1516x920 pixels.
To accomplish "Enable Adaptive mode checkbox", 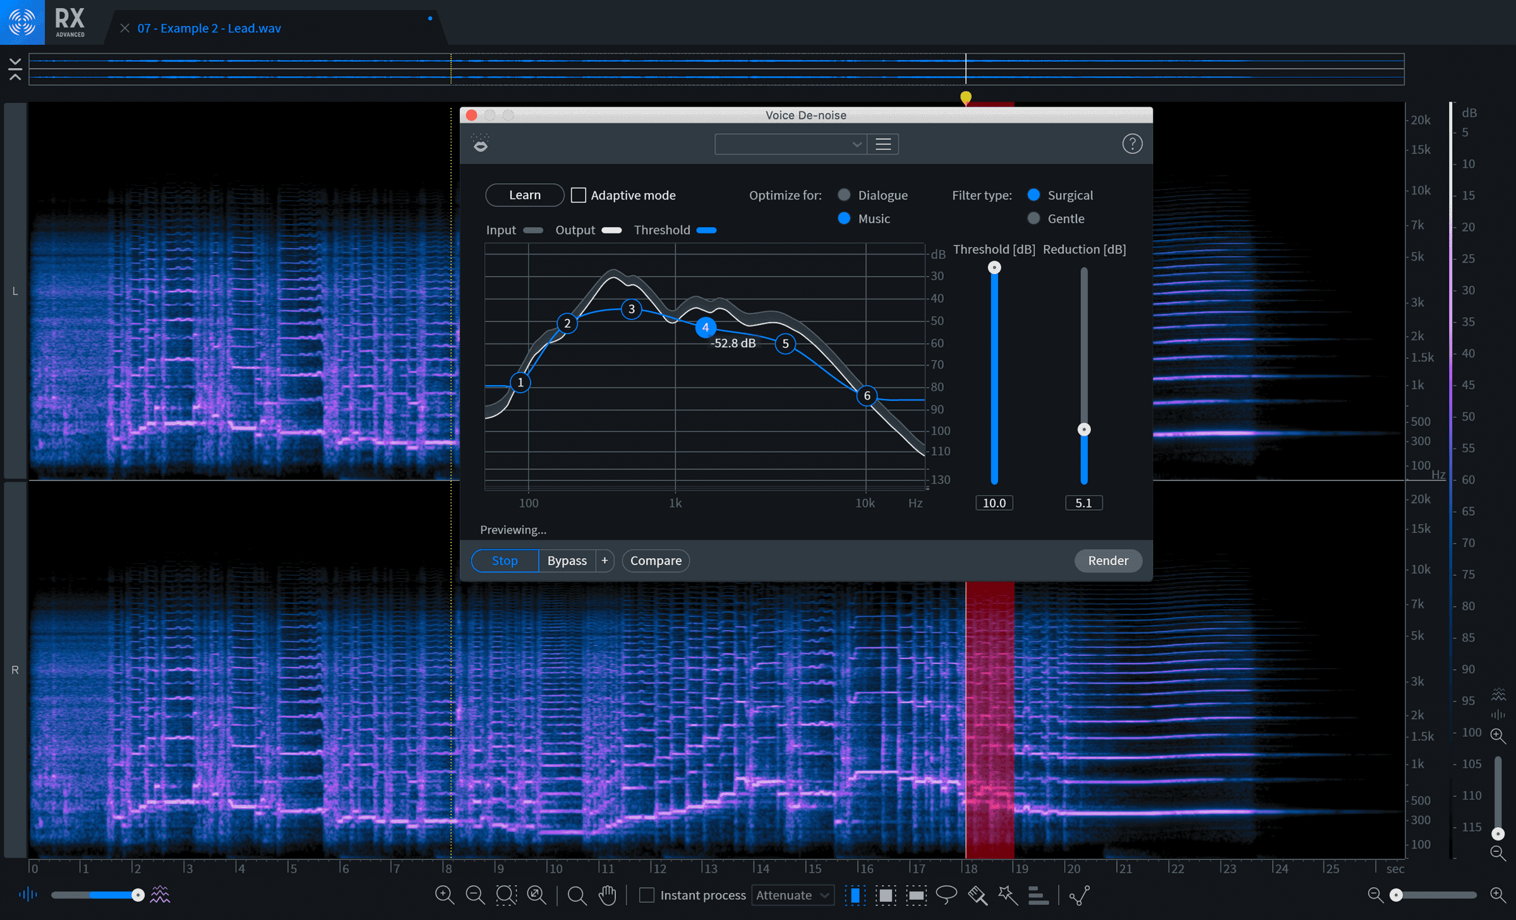I will click(578, 195).
